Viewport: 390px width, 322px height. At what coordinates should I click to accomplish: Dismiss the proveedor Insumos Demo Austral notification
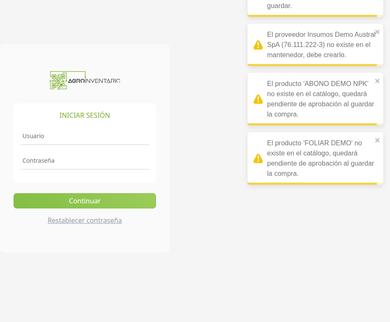point(377,32)
